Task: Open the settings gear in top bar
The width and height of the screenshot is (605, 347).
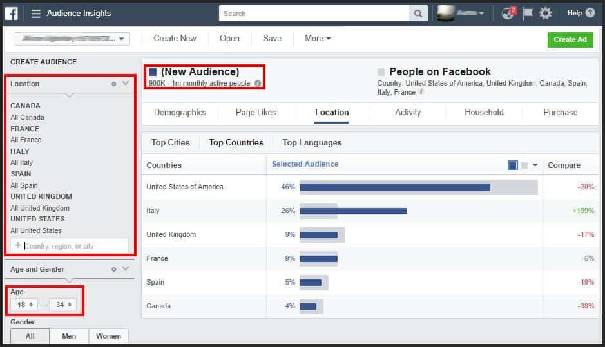Action: pos(545,14)
